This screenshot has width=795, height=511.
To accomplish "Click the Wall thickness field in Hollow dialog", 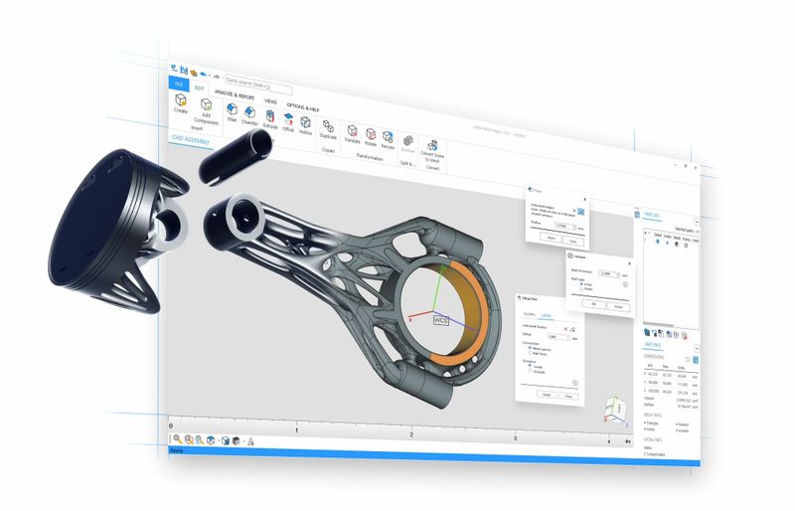I will [607, 273].
